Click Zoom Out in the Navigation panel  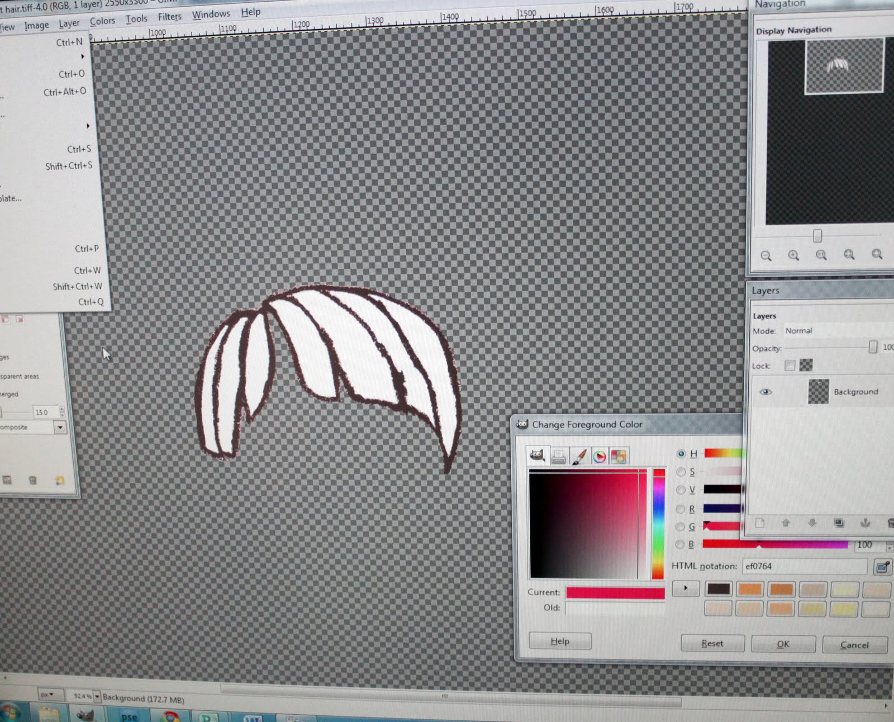coord(766,255)
